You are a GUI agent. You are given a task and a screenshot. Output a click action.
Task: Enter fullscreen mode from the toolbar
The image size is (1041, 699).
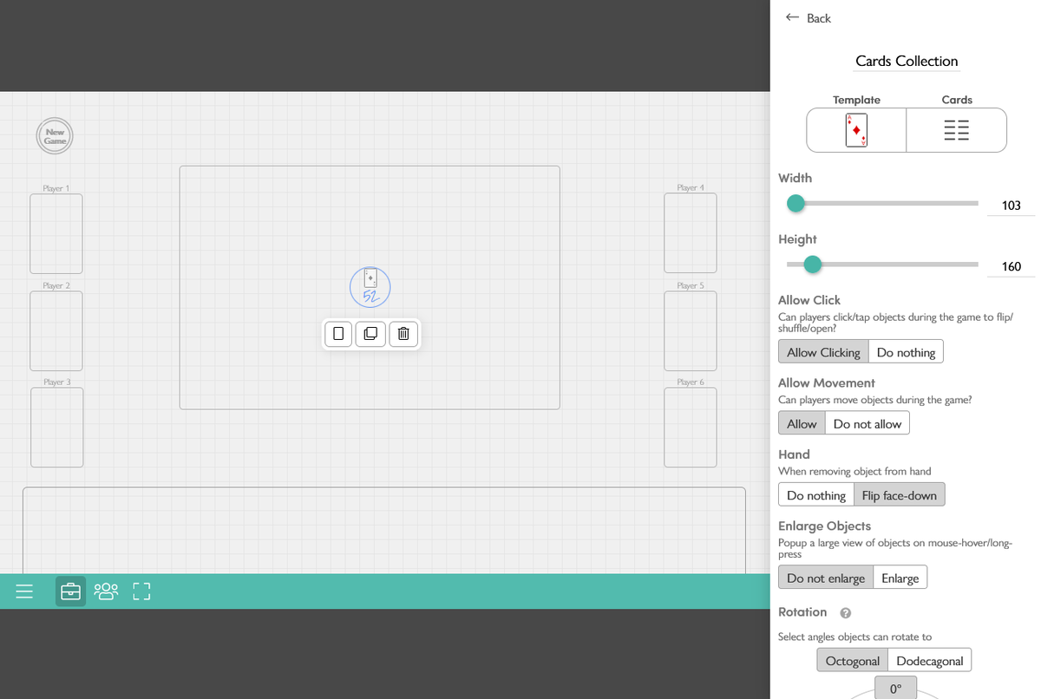(x=141, y=591)
